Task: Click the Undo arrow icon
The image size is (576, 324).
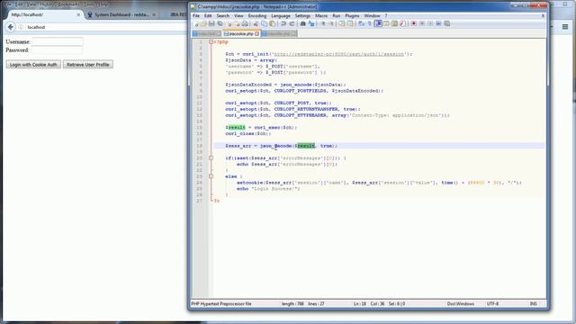Action: pyautogui.click(x=283, y=24)
